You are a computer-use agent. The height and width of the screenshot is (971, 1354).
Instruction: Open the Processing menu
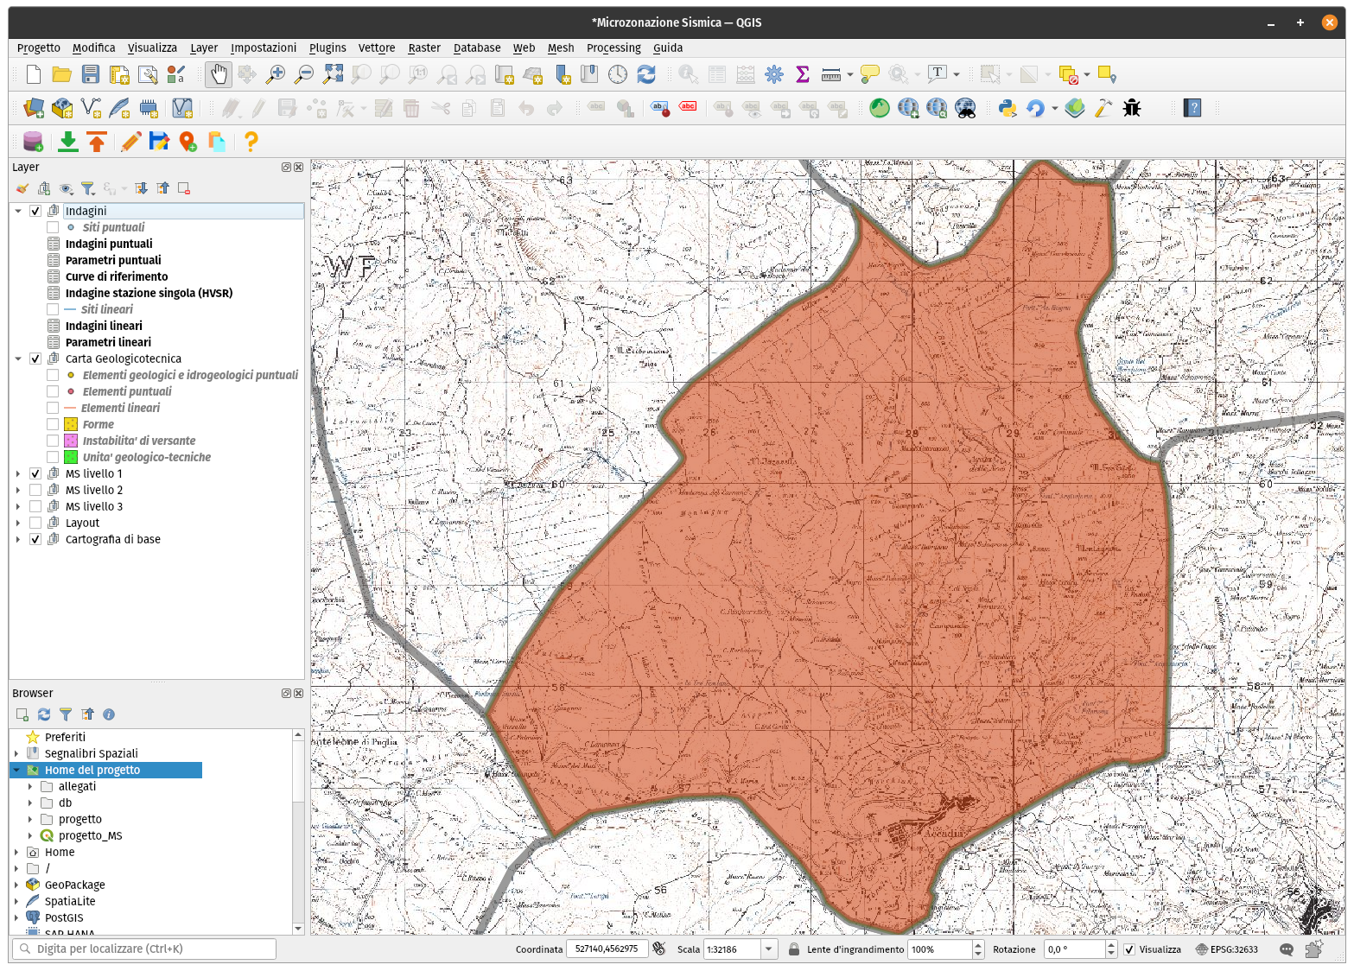(613, 48)
